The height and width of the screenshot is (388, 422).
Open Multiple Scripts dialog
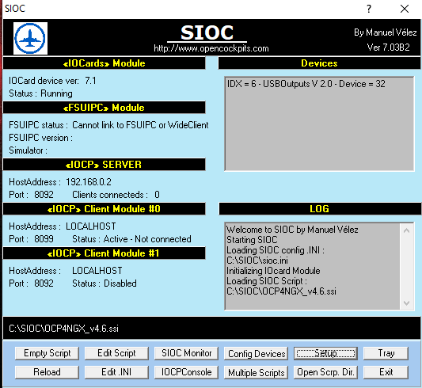pyautogui.click(x=256, y=372)
